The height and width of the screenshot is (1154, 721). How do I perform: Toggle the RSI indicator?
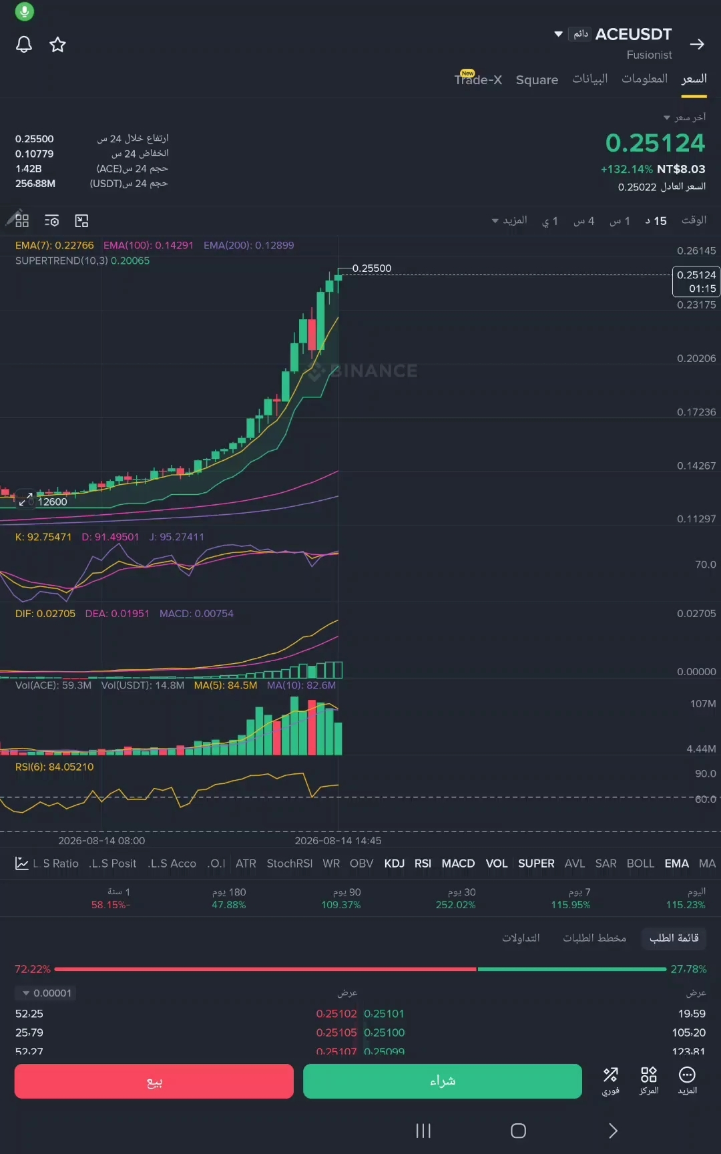(423, 863)
